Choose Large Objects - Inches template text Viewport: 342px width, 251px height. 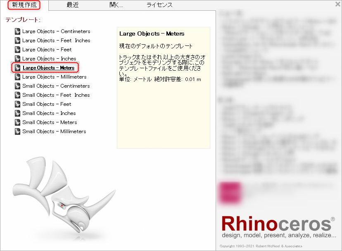coord(49,59)
